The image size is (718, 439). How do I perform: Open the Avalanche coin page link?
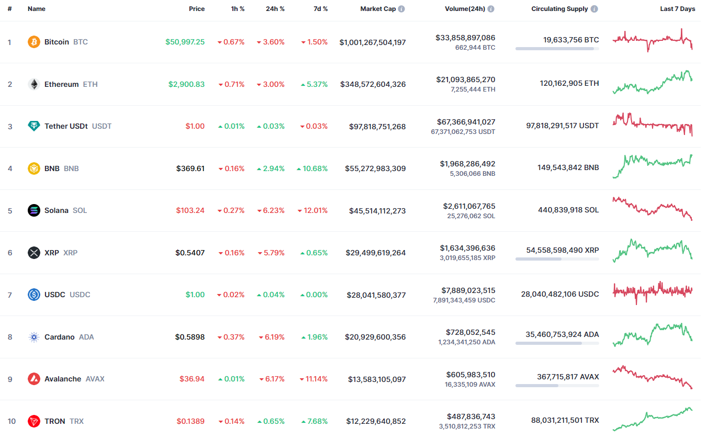click(x=63, y=379)
